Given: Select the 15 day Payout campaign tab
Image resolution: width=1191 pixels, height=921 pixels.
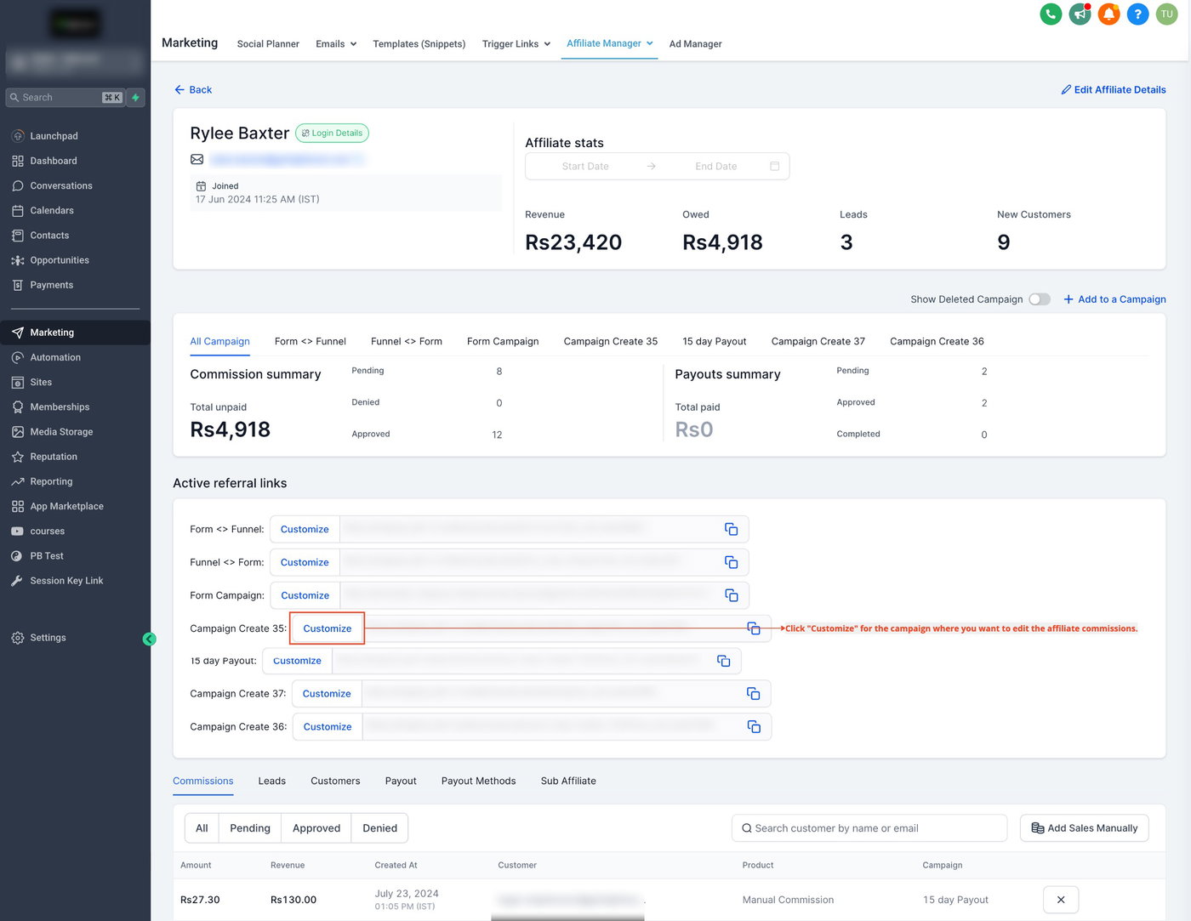Looking at the screenshot, I should click(714, 342).
